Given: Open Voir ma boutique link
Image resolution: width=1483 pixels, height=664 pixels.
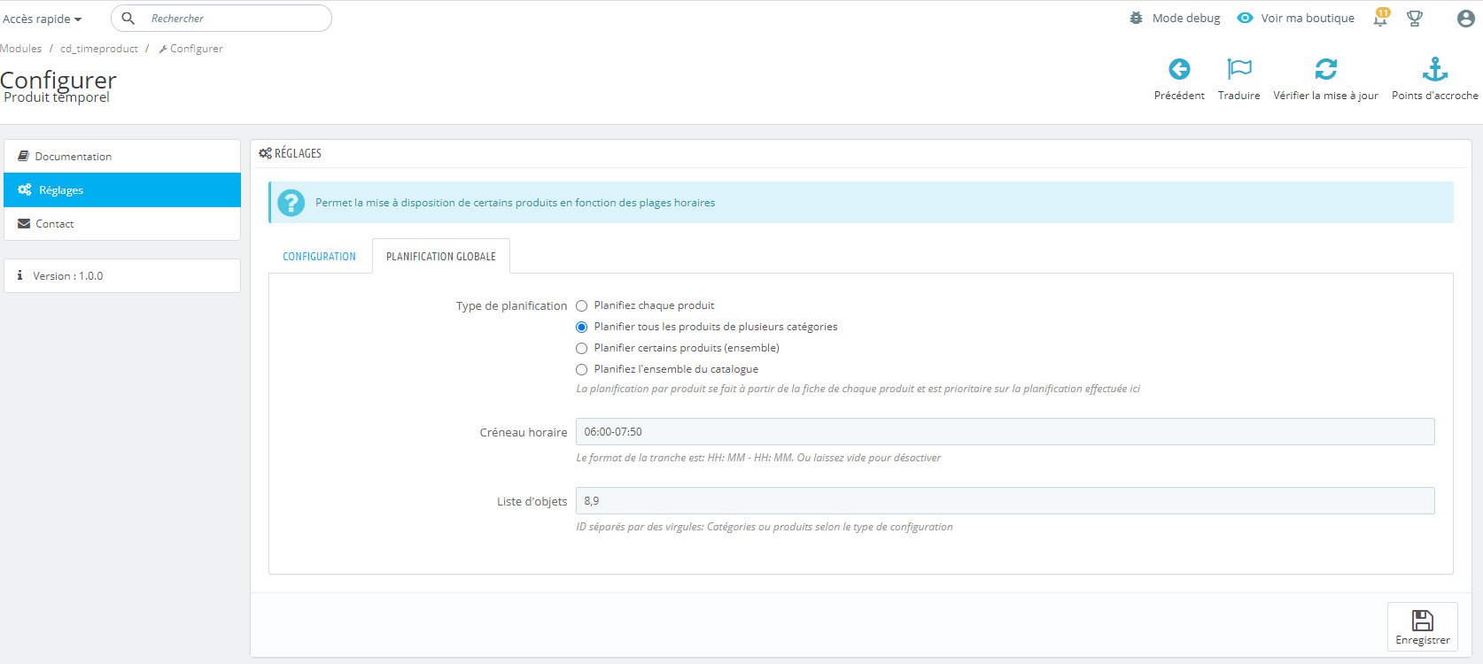Looking at the screenshot, I should coord(1308,18).
